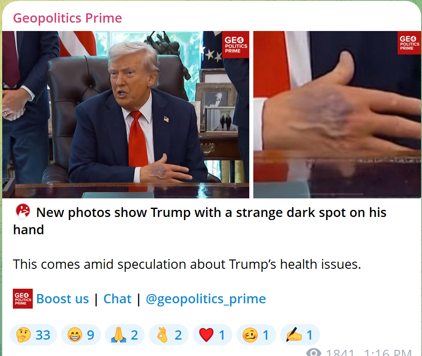Add the red heart reaction
The height and width of the screenshot is (356, 422).
pos(213,335)
